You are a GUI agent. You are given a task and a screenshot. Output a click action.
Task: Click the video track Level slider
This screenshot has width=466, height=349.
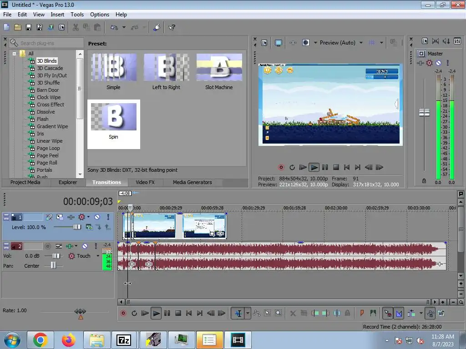tap(76, 227)
